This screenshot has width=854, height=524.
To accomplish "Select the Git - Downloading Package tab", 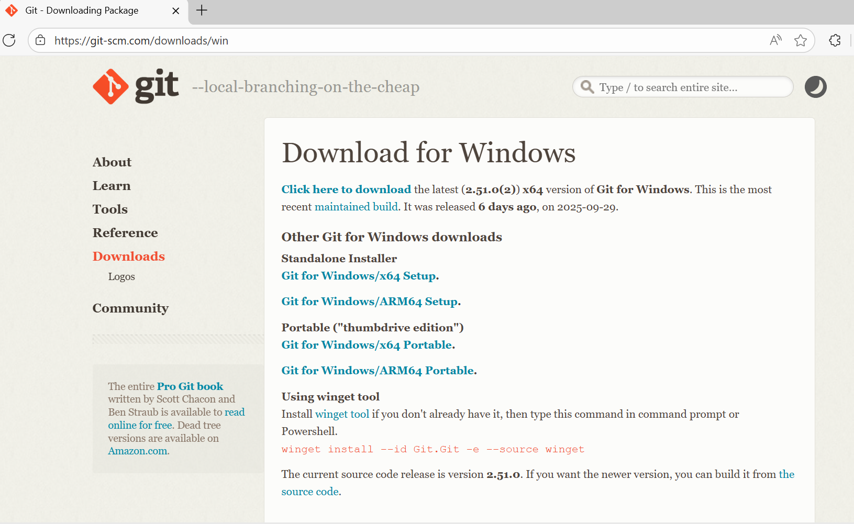I will click(84, 10).
